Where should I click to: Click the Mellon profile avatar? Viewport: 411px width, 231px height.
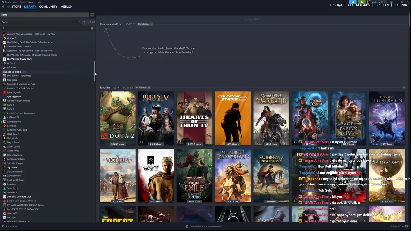pos(369,2)
